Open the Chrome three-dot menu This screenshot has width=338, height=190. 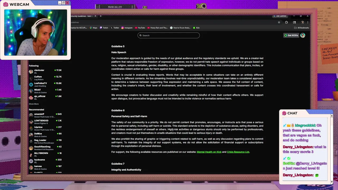click(308, 22)
